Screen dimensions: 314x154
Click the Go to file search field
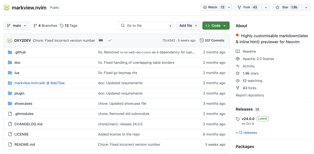point(146,26)
